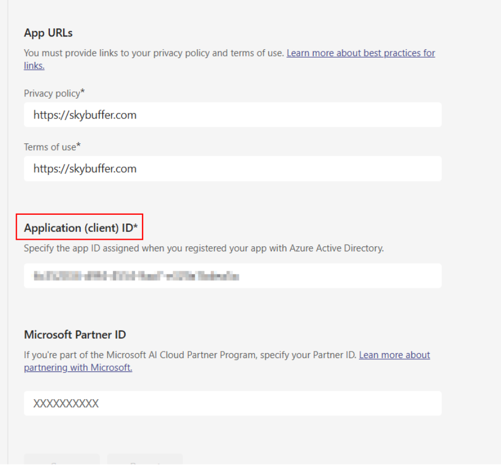
Task: Click the Privacy policy field label
Action: [x=52, y=93]
